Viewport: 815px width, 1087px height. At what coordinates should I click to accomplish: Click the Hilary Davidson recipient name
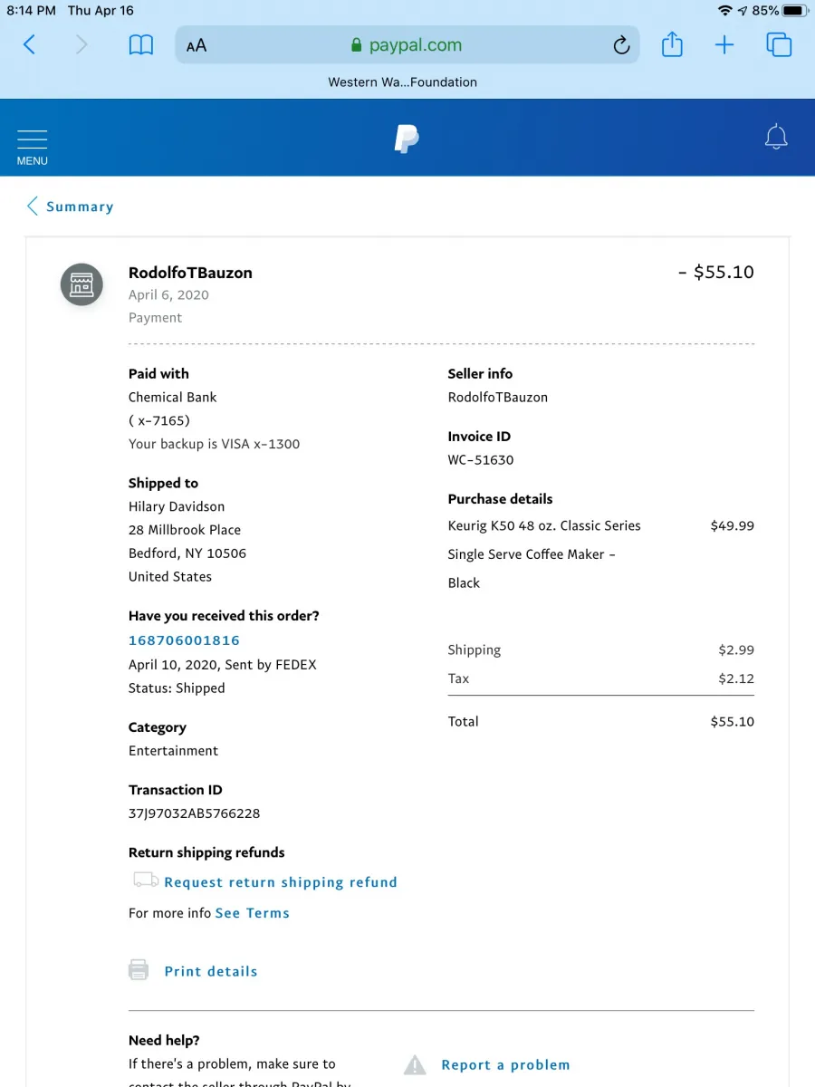pyautogui.click(x=177, y=506)
